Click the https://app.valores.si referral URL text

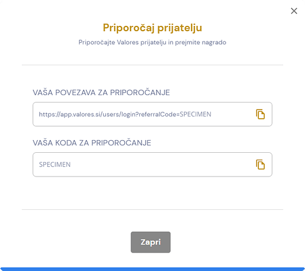pos(125,114)
